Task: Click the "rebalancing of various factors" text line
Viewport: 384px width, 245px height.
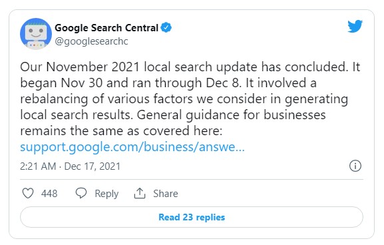Action: click(x=184, y=99)
